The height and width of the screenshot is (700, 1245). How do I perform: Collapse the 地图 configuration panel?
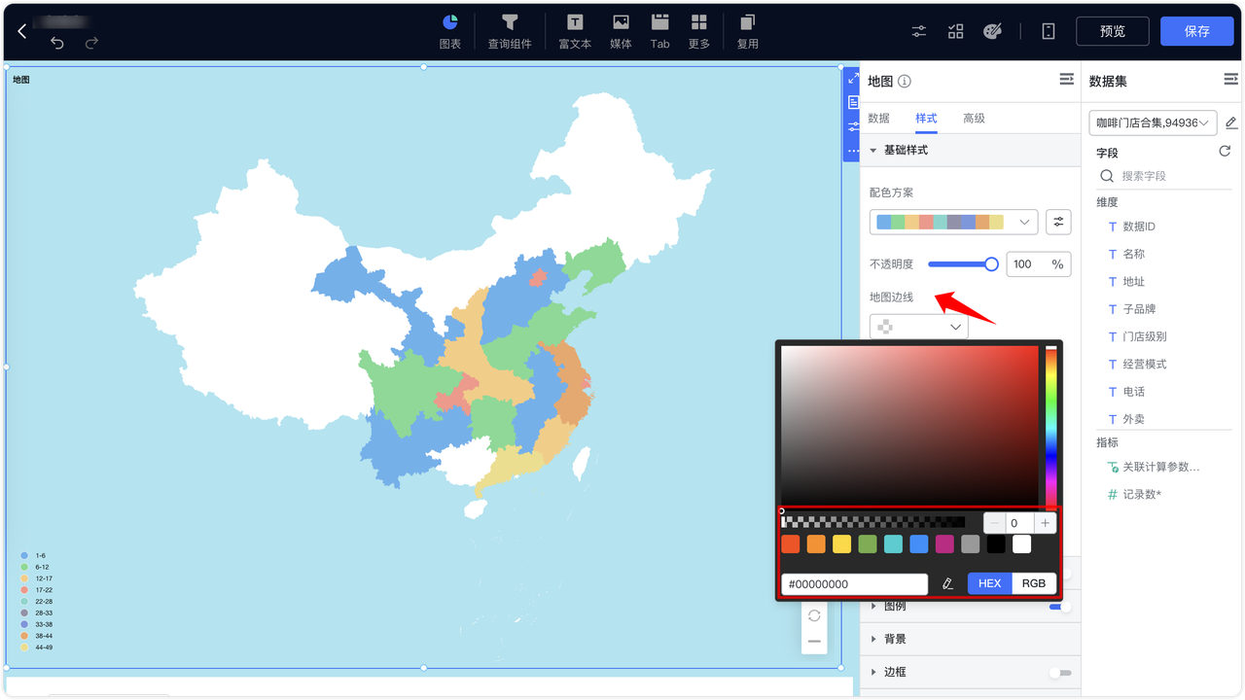point(1067,80)
